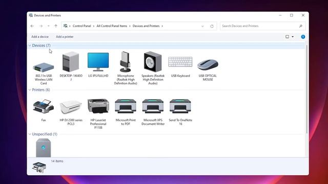This screenshot has height=184, width=328.
Task: Open the recent locations dropdown arrow
Action: click(x=48, y=26)
